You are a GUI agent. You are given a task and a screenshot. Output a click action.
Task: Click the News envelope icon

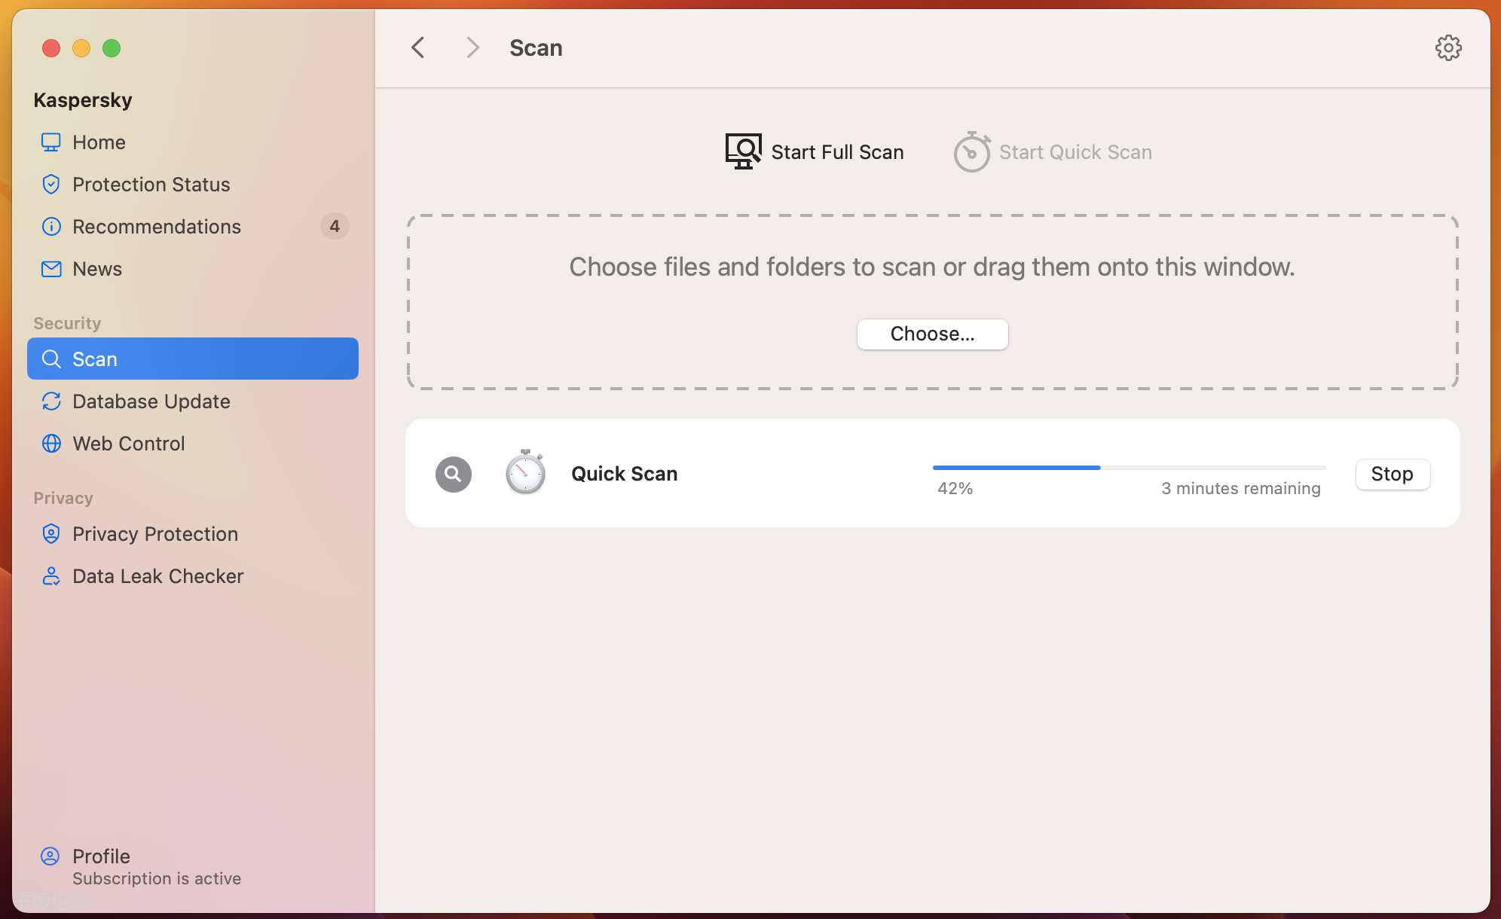pos(51,269)
